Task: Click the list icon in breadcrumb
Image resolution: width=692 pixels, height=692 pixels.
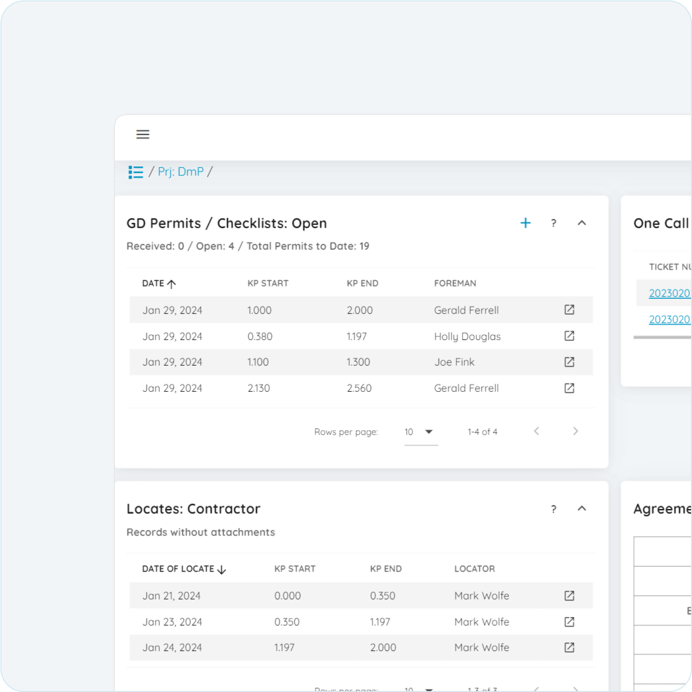Action: 136,172
